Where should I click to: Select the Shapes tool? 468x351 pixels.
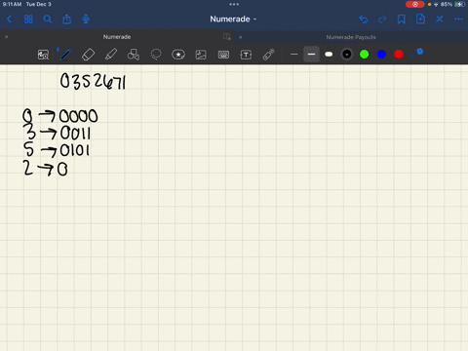tap(134, 55)
